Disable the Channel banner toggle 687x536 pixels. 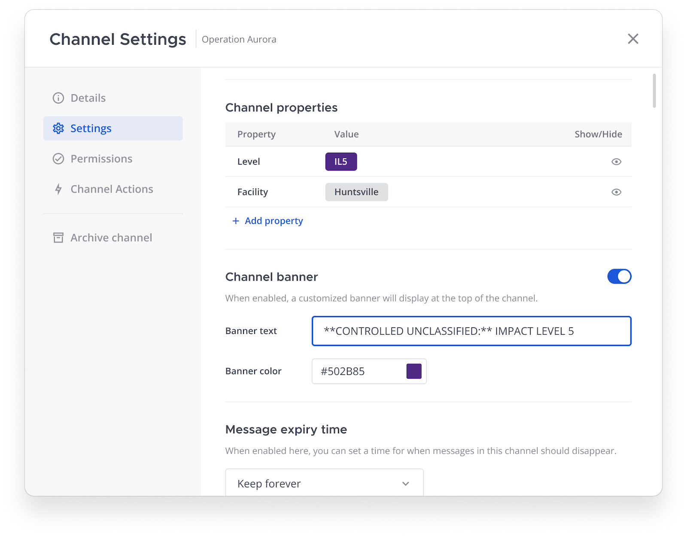tap(619, 276)
